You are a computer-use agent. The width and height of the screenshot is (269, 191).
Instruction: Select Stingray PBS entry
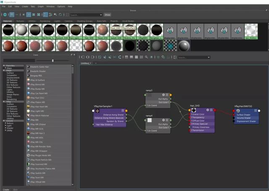[x=49, y=76]
